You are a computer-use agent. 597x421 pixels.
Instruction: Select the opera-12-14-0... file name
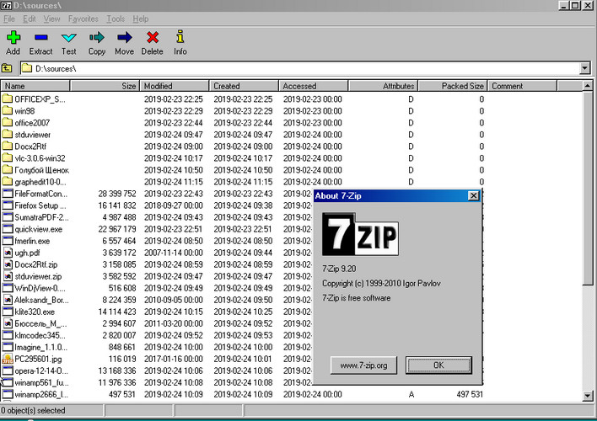point(40,370)
